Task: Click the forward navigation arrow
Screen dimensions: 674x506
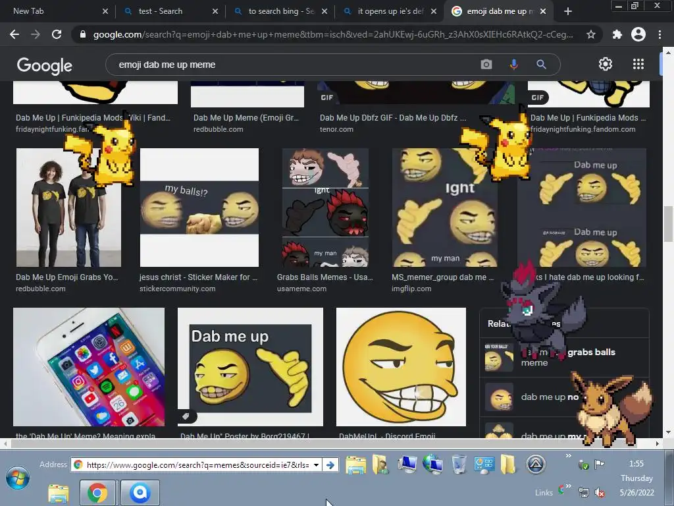Action: 36,34
